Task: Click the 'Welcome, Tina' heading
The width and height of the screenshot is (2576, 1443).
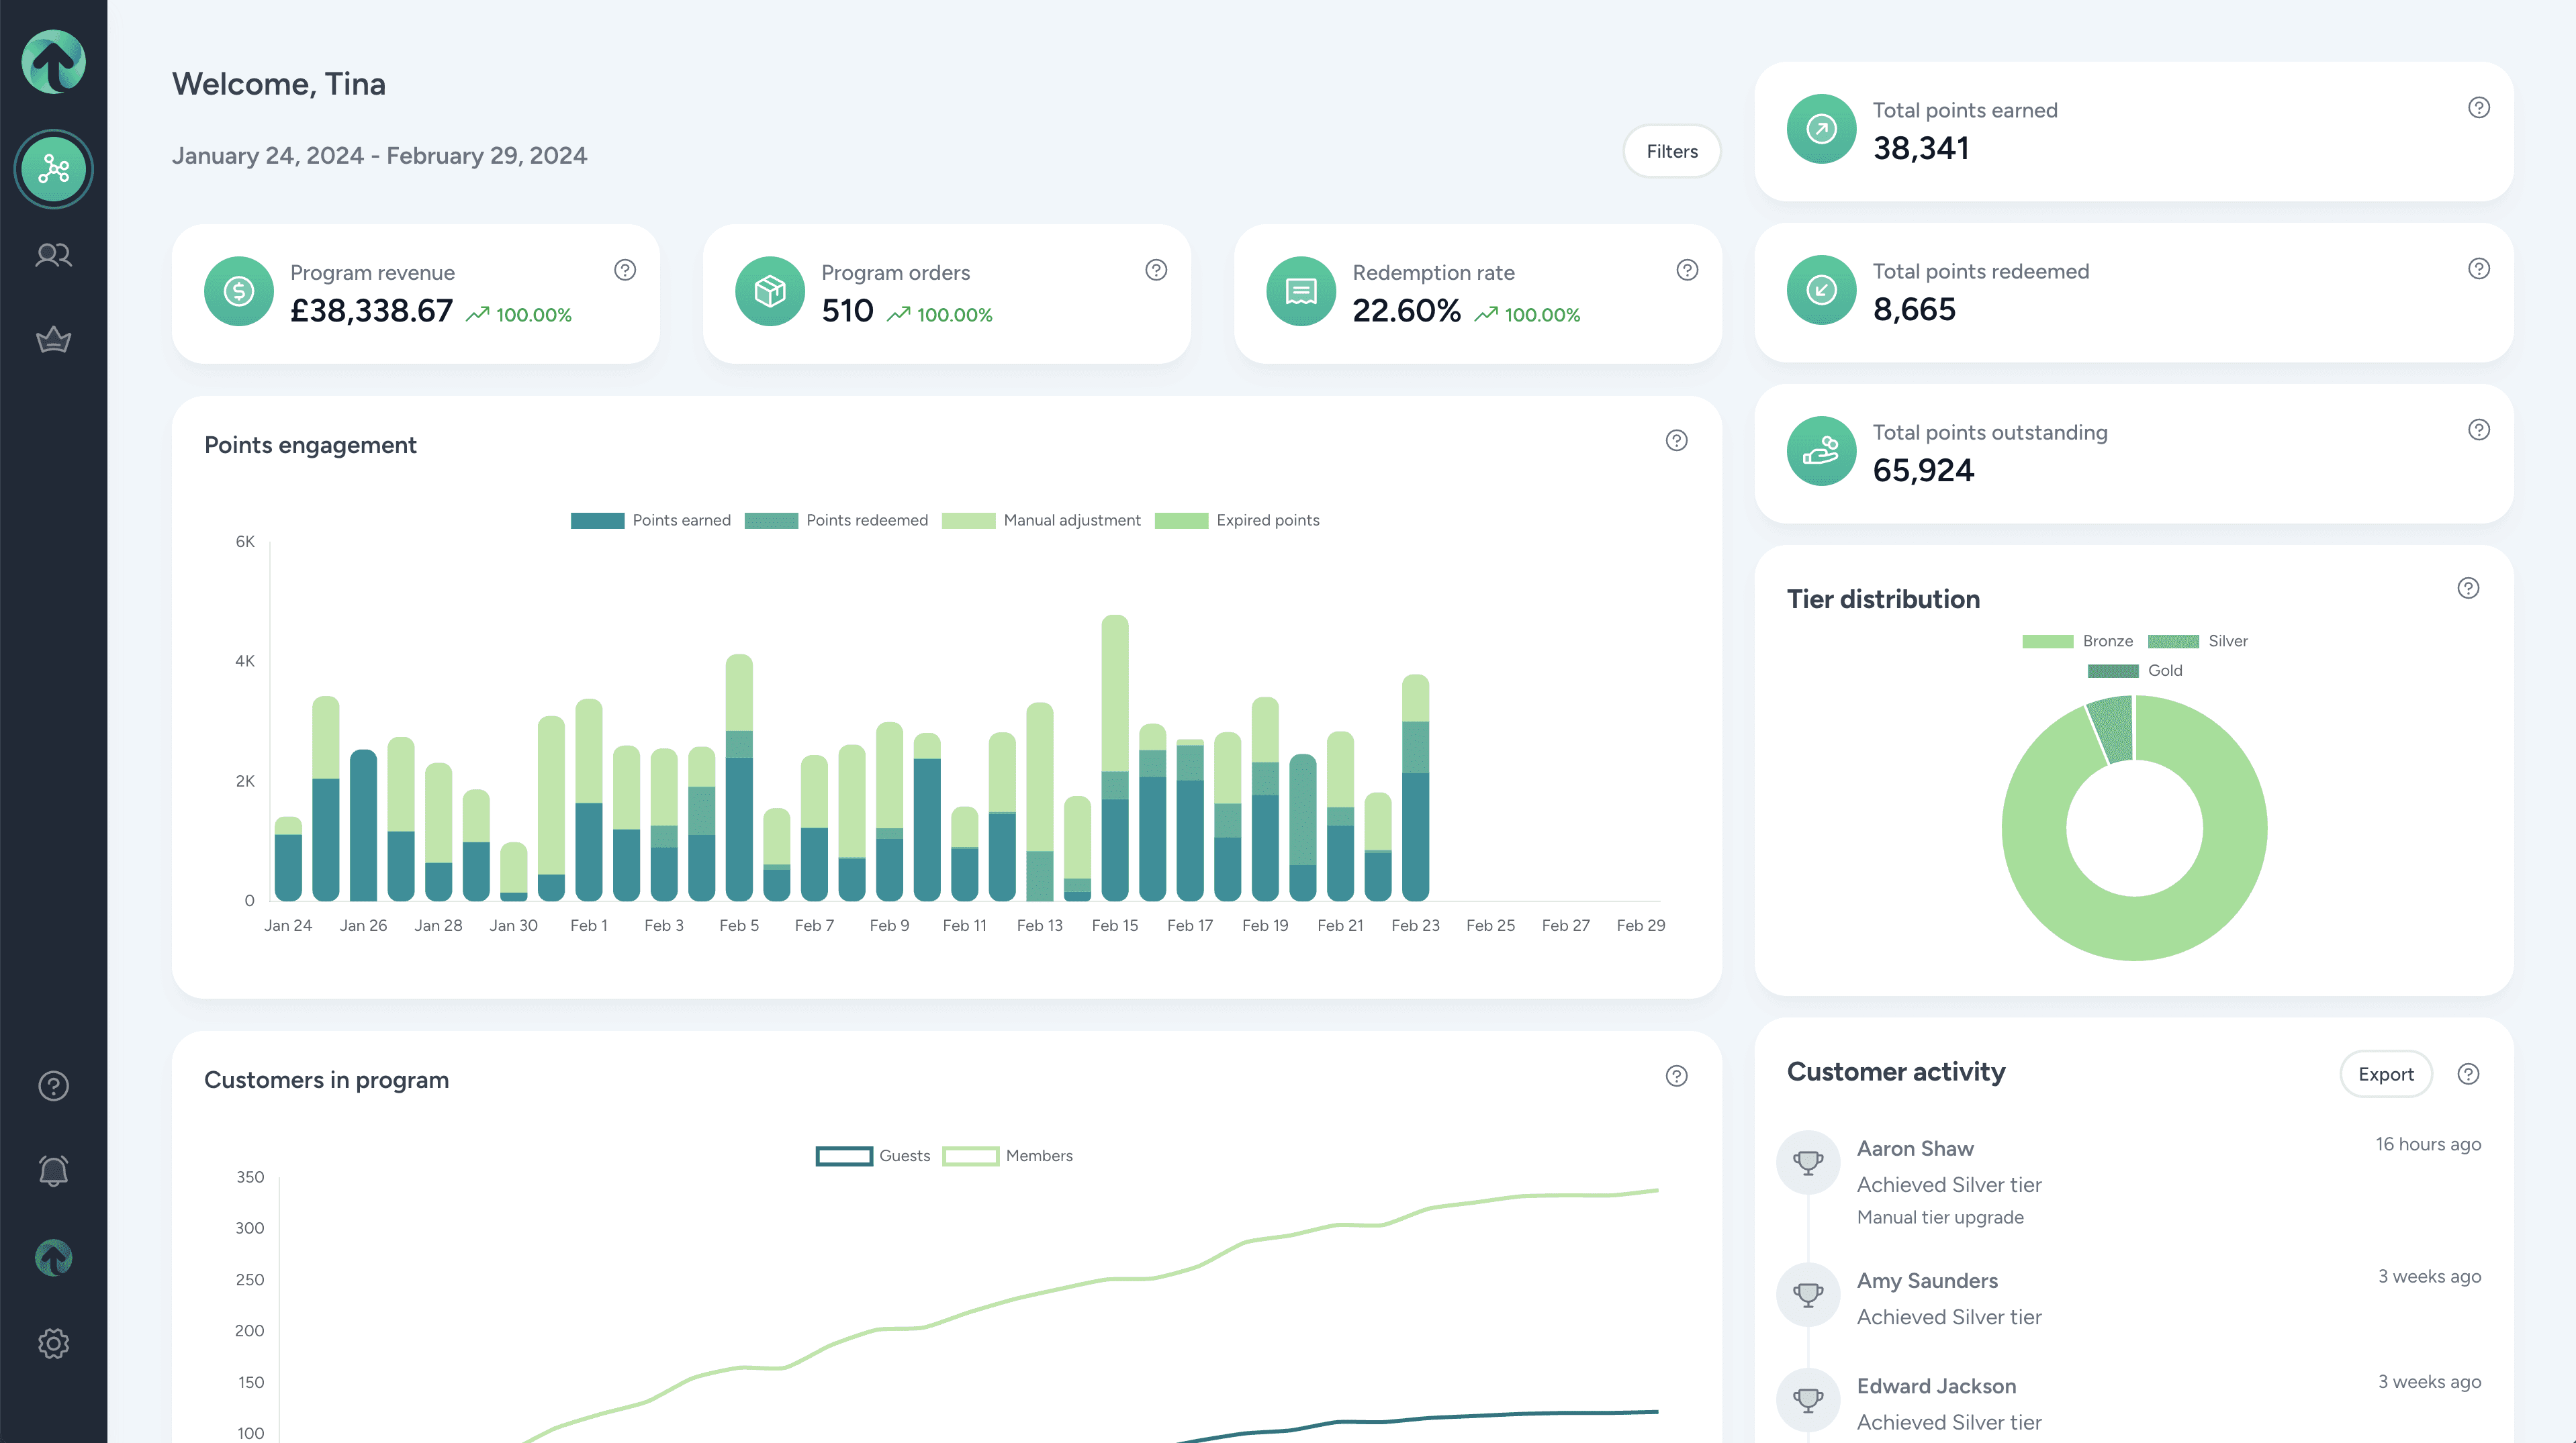Action: (x=278, y=84)
